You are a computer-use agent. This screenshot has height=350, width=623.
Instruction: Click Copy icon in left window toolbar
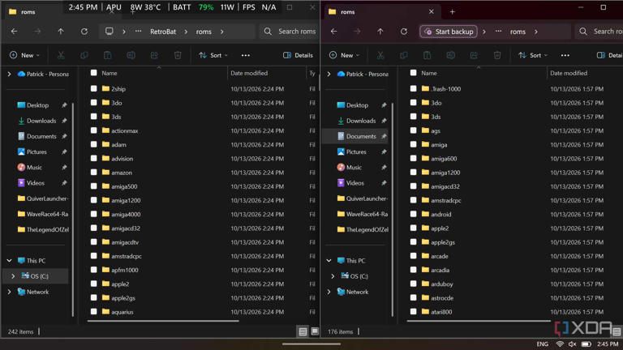pyautogui.click(x=84, y=55)
